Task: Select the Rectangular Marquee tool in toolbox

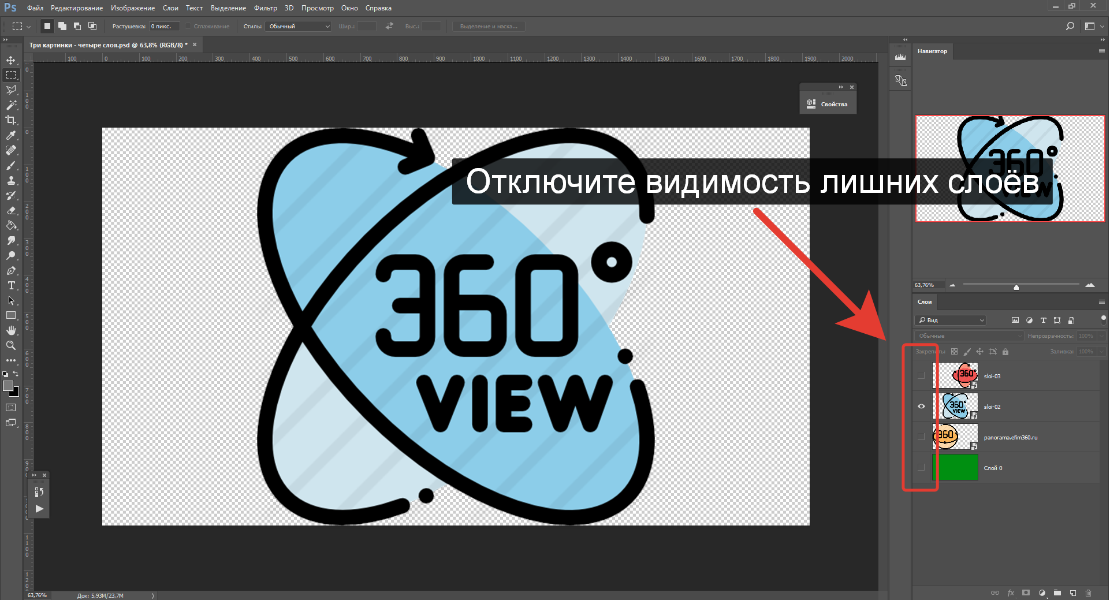Action: coord(11,75)
